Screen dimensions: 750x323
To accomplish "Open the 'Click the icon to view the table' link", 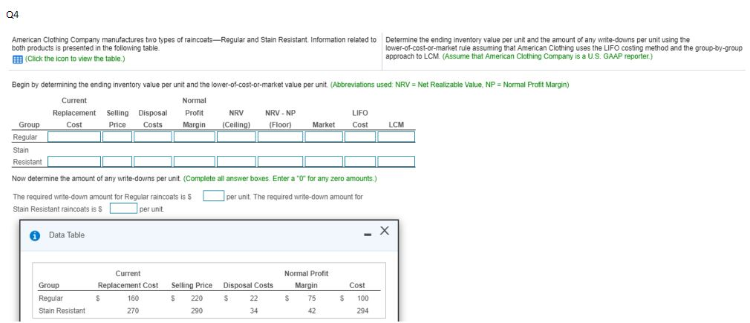I will coord(74,59).
